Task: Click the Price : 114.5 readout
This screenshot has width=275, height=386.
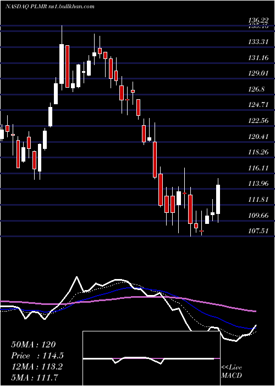Action: pyautogui.click(x=37, y=356)
